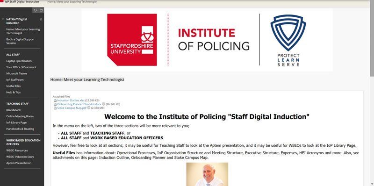Open the options circle after Onboarding Planner Checklist.docx
This screenshot has width=374, height=186.
coord(103,104)
